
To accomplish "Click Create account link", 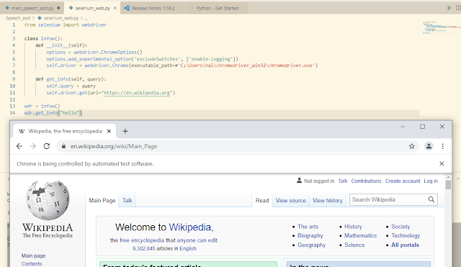I will point(403,181).
